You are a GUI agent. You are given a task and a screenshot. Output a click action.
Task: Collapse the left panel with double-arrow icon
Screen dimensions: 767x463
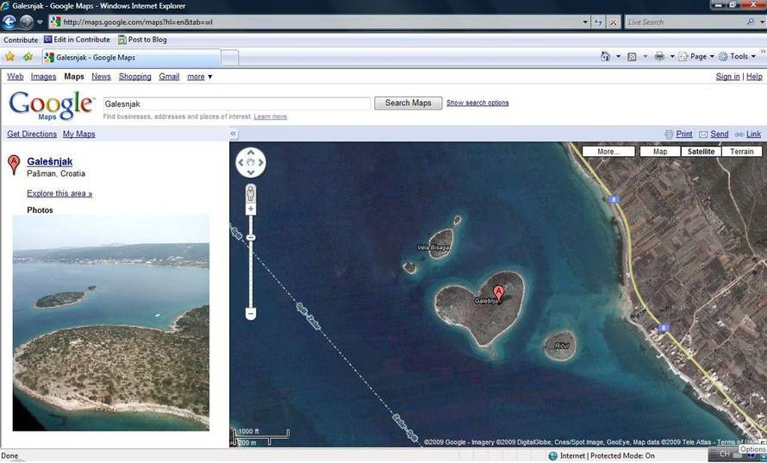pos(234,133)
